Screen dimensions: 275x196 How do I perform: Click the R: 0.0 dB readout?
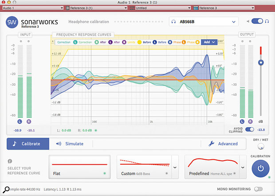tap(85, 130)
